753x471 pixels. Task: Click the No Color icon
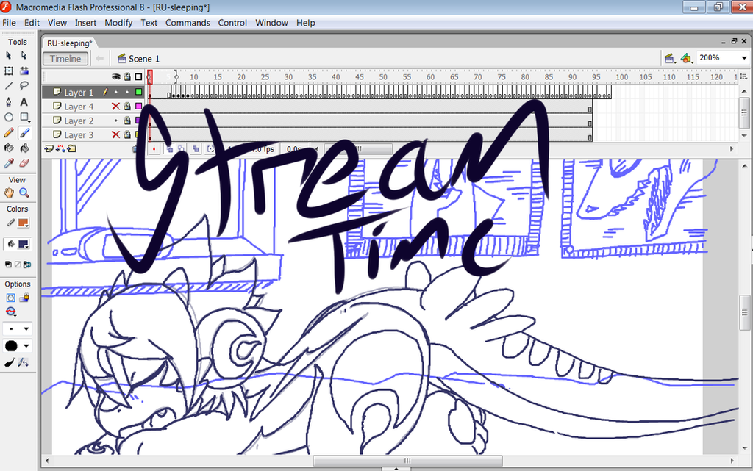(x=18, y=265)
